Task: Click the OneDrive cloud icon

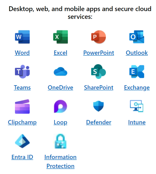Action: pos(61,71)
